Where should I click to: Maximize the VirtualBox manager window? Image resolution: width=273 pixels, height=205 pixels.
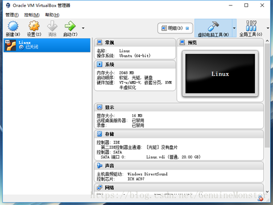pyautogui.click(x=246, y=5)
